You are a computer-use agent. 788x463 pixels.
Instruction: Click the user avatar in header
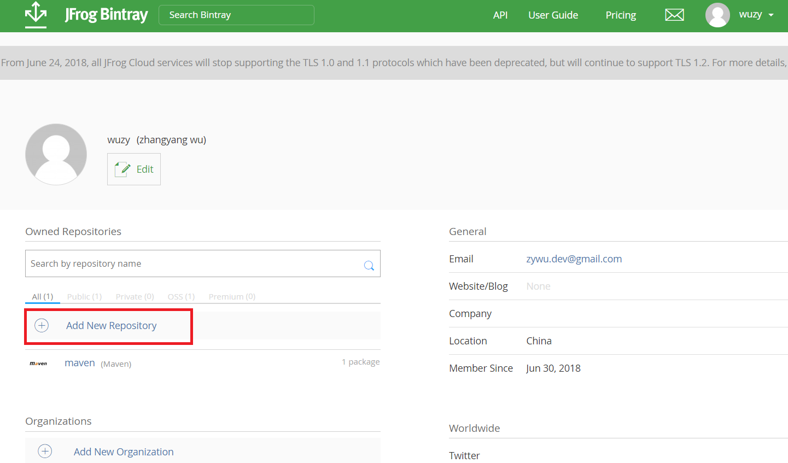[717, 15]
